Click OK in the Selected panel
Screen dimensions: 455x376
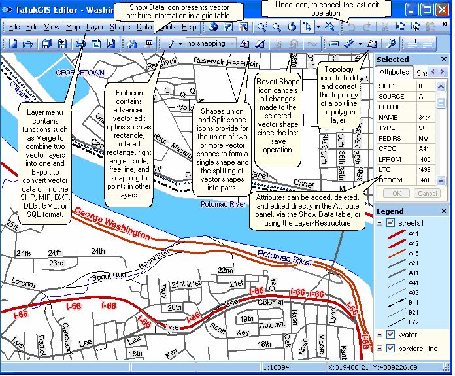[396, 194]
